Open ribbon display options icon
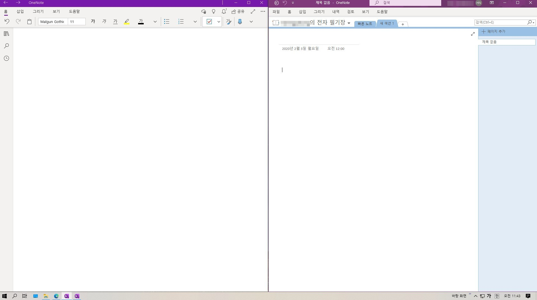The height and width of the screenshot is (300, 537). click(492, 3)
